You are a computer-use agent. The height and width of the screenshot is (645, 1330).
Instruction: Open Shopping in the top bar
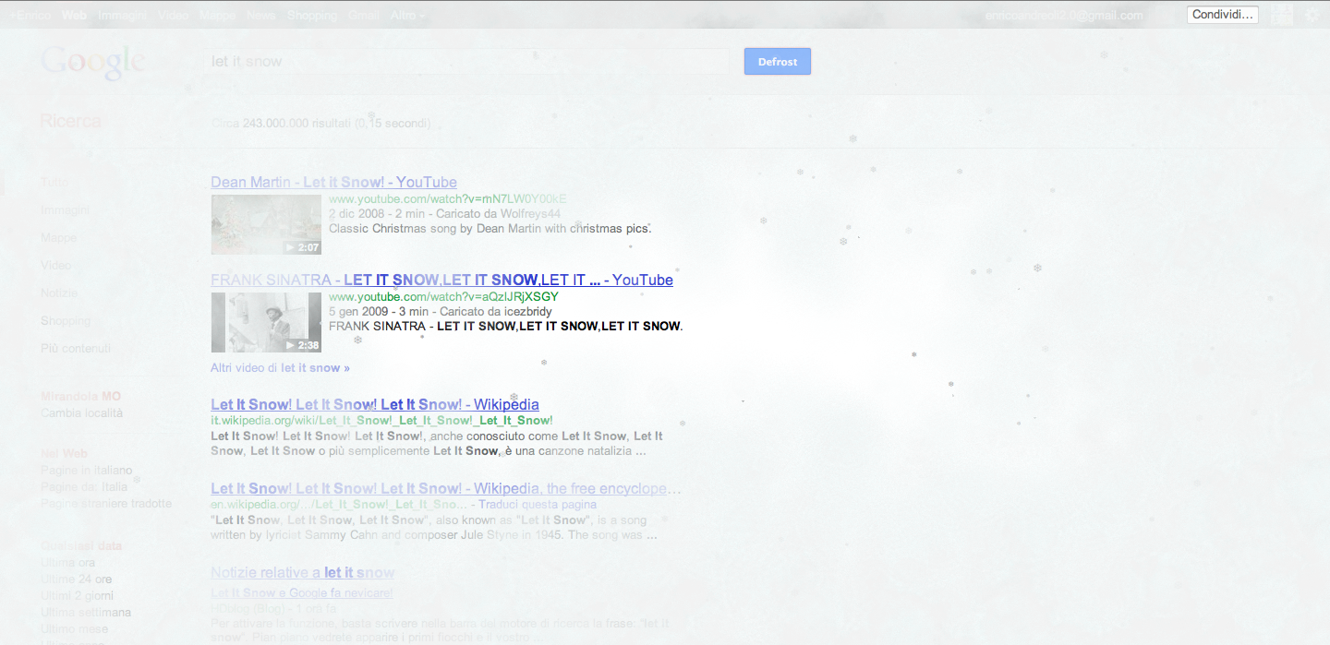312,15
